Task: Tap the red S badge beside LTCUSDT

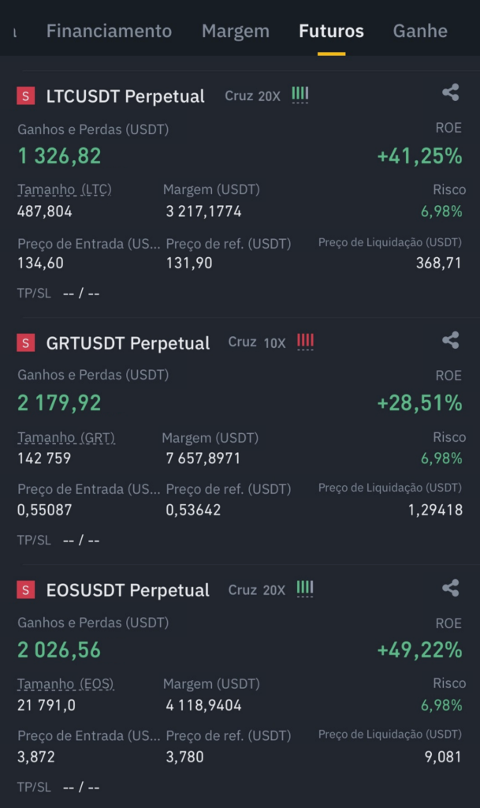Action: (x=26, y=95)
